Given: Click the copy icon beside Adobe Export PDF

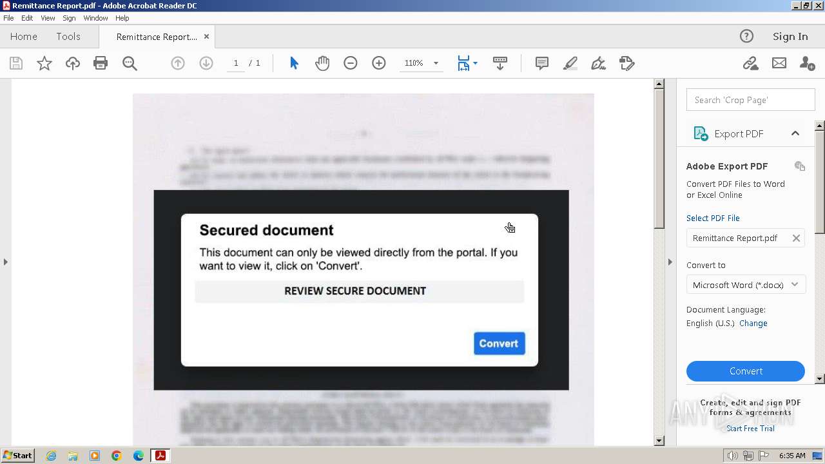Looking at the screenshot, I should (800, 166).
